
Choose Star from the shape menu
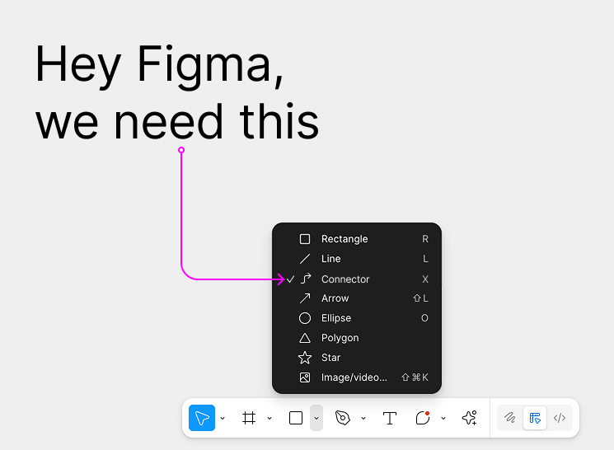click(357, 358)
